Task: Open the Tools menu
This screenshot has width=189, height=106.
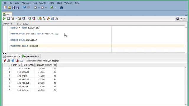Action: coord(59,3)
